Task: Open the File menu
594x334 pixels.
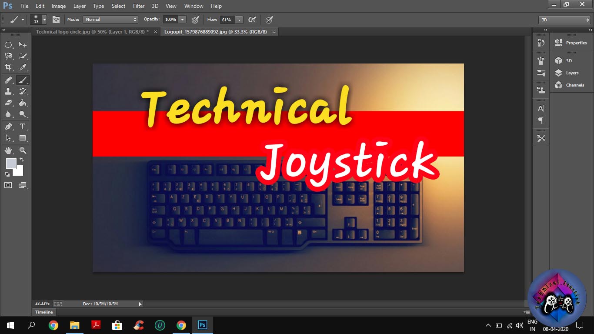Action: pos(24,6)
